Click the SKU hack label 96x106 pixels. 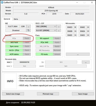(x=14, y=42)
